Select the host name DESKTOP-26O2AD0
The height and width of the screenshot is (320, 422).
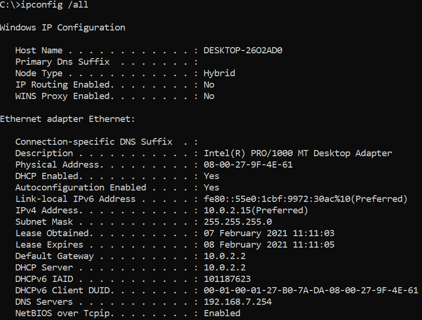pos(243,50)
